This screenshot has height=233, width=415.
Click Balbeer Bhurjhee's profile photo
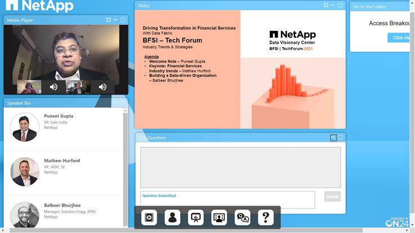coord(25,215)
